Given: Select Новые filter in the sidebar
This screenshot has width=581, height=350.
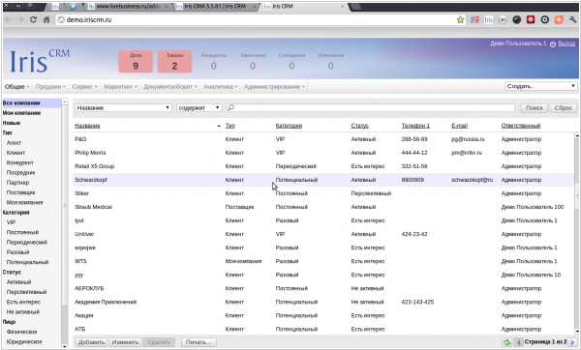Looking at the screenshot, I should click(12, 123).
